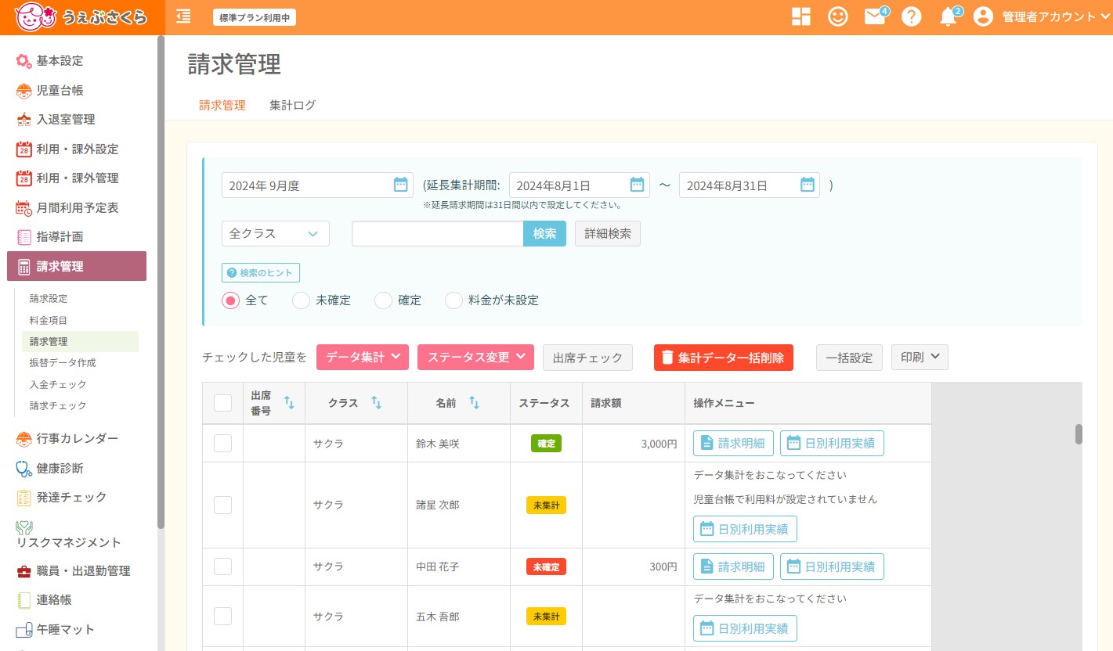Open calendar picker for 2024年 9月度
The height and width of the screenshot is (651, 1113).
click(x=400, y=185)
